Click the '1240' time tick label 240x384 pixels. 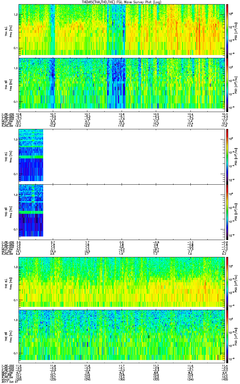coord(87,380)
